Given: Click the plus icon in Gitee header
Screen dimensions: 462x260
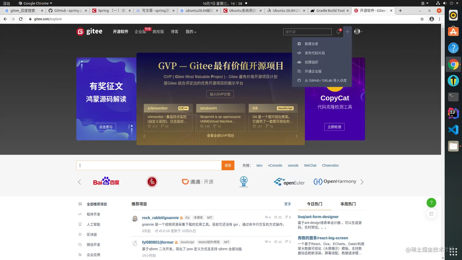Looking at the screenshot, I should click(347, 31).
